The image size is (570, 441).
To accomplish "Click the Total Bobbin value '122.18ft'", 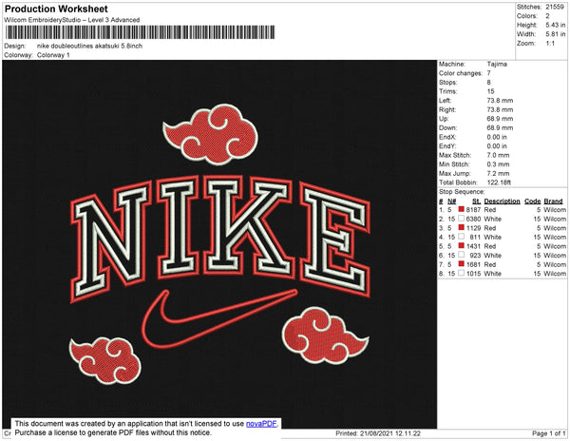I will tap(499, 182).
